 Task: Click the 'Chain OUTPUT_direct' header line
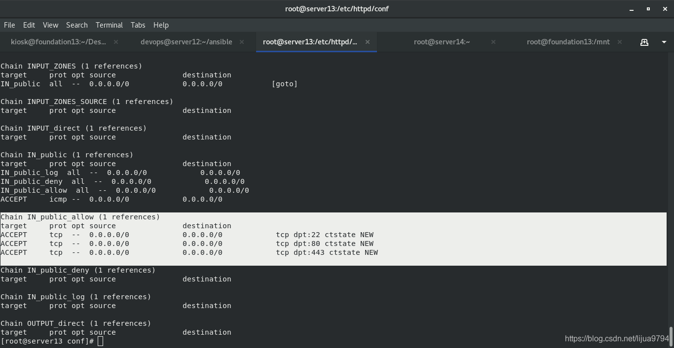coord(76,323)
